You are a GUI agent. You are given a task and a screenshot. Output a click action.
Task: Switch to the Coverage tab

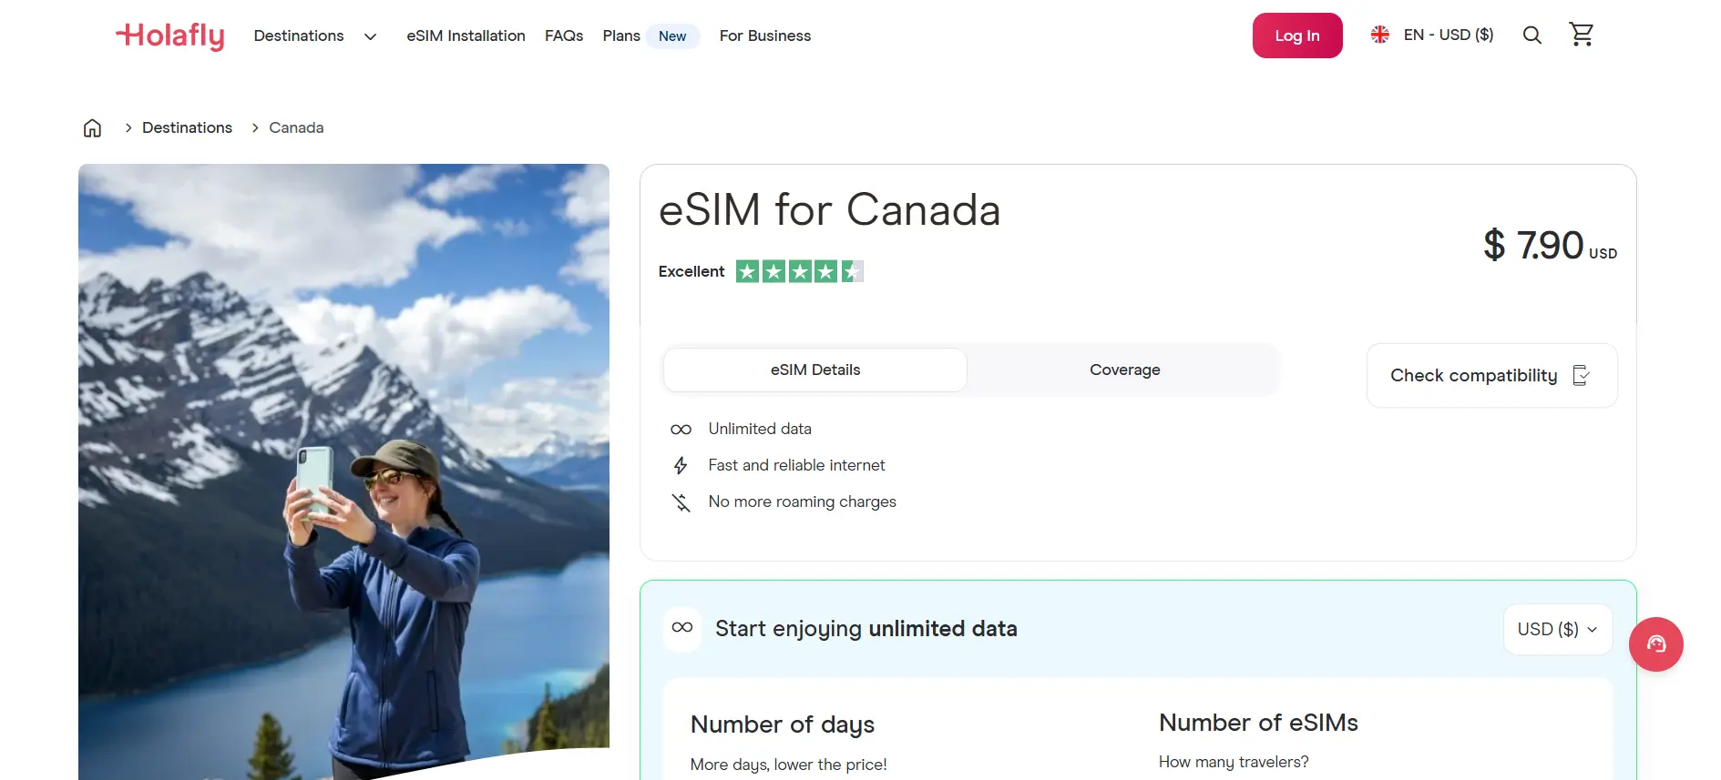click(1124, 370)
